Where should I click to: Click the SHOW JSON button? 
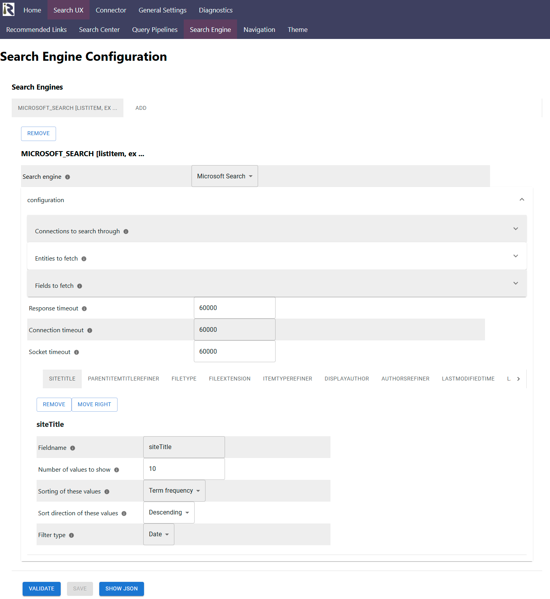coord(121,588)
